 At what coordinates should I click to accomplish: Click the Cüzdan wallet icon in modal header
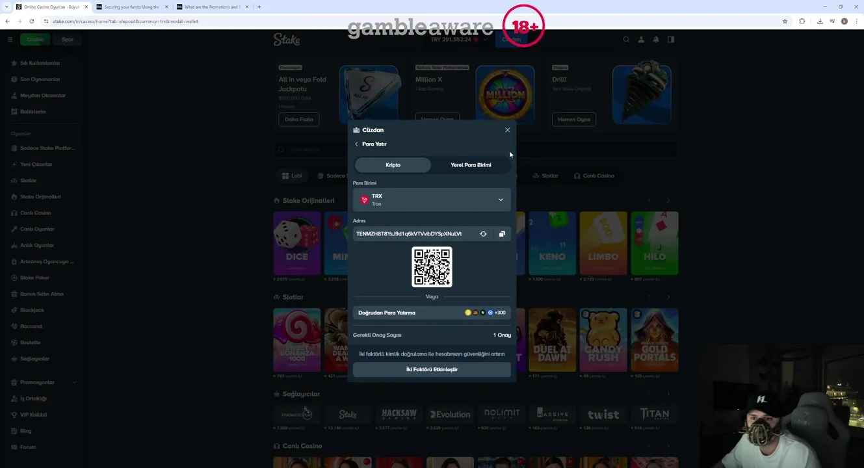(x=356, y=130)
